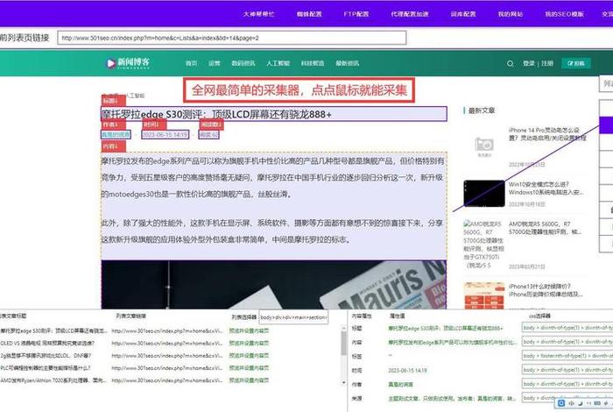The image size is (613, 412).
Task: Select the list row OLED VS 液晶电视
Action: coord(47,343)
